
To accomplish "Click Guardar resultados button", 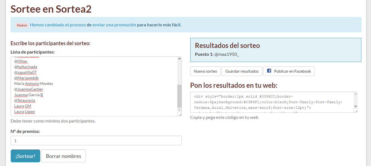I will click(x=242, y=71).
